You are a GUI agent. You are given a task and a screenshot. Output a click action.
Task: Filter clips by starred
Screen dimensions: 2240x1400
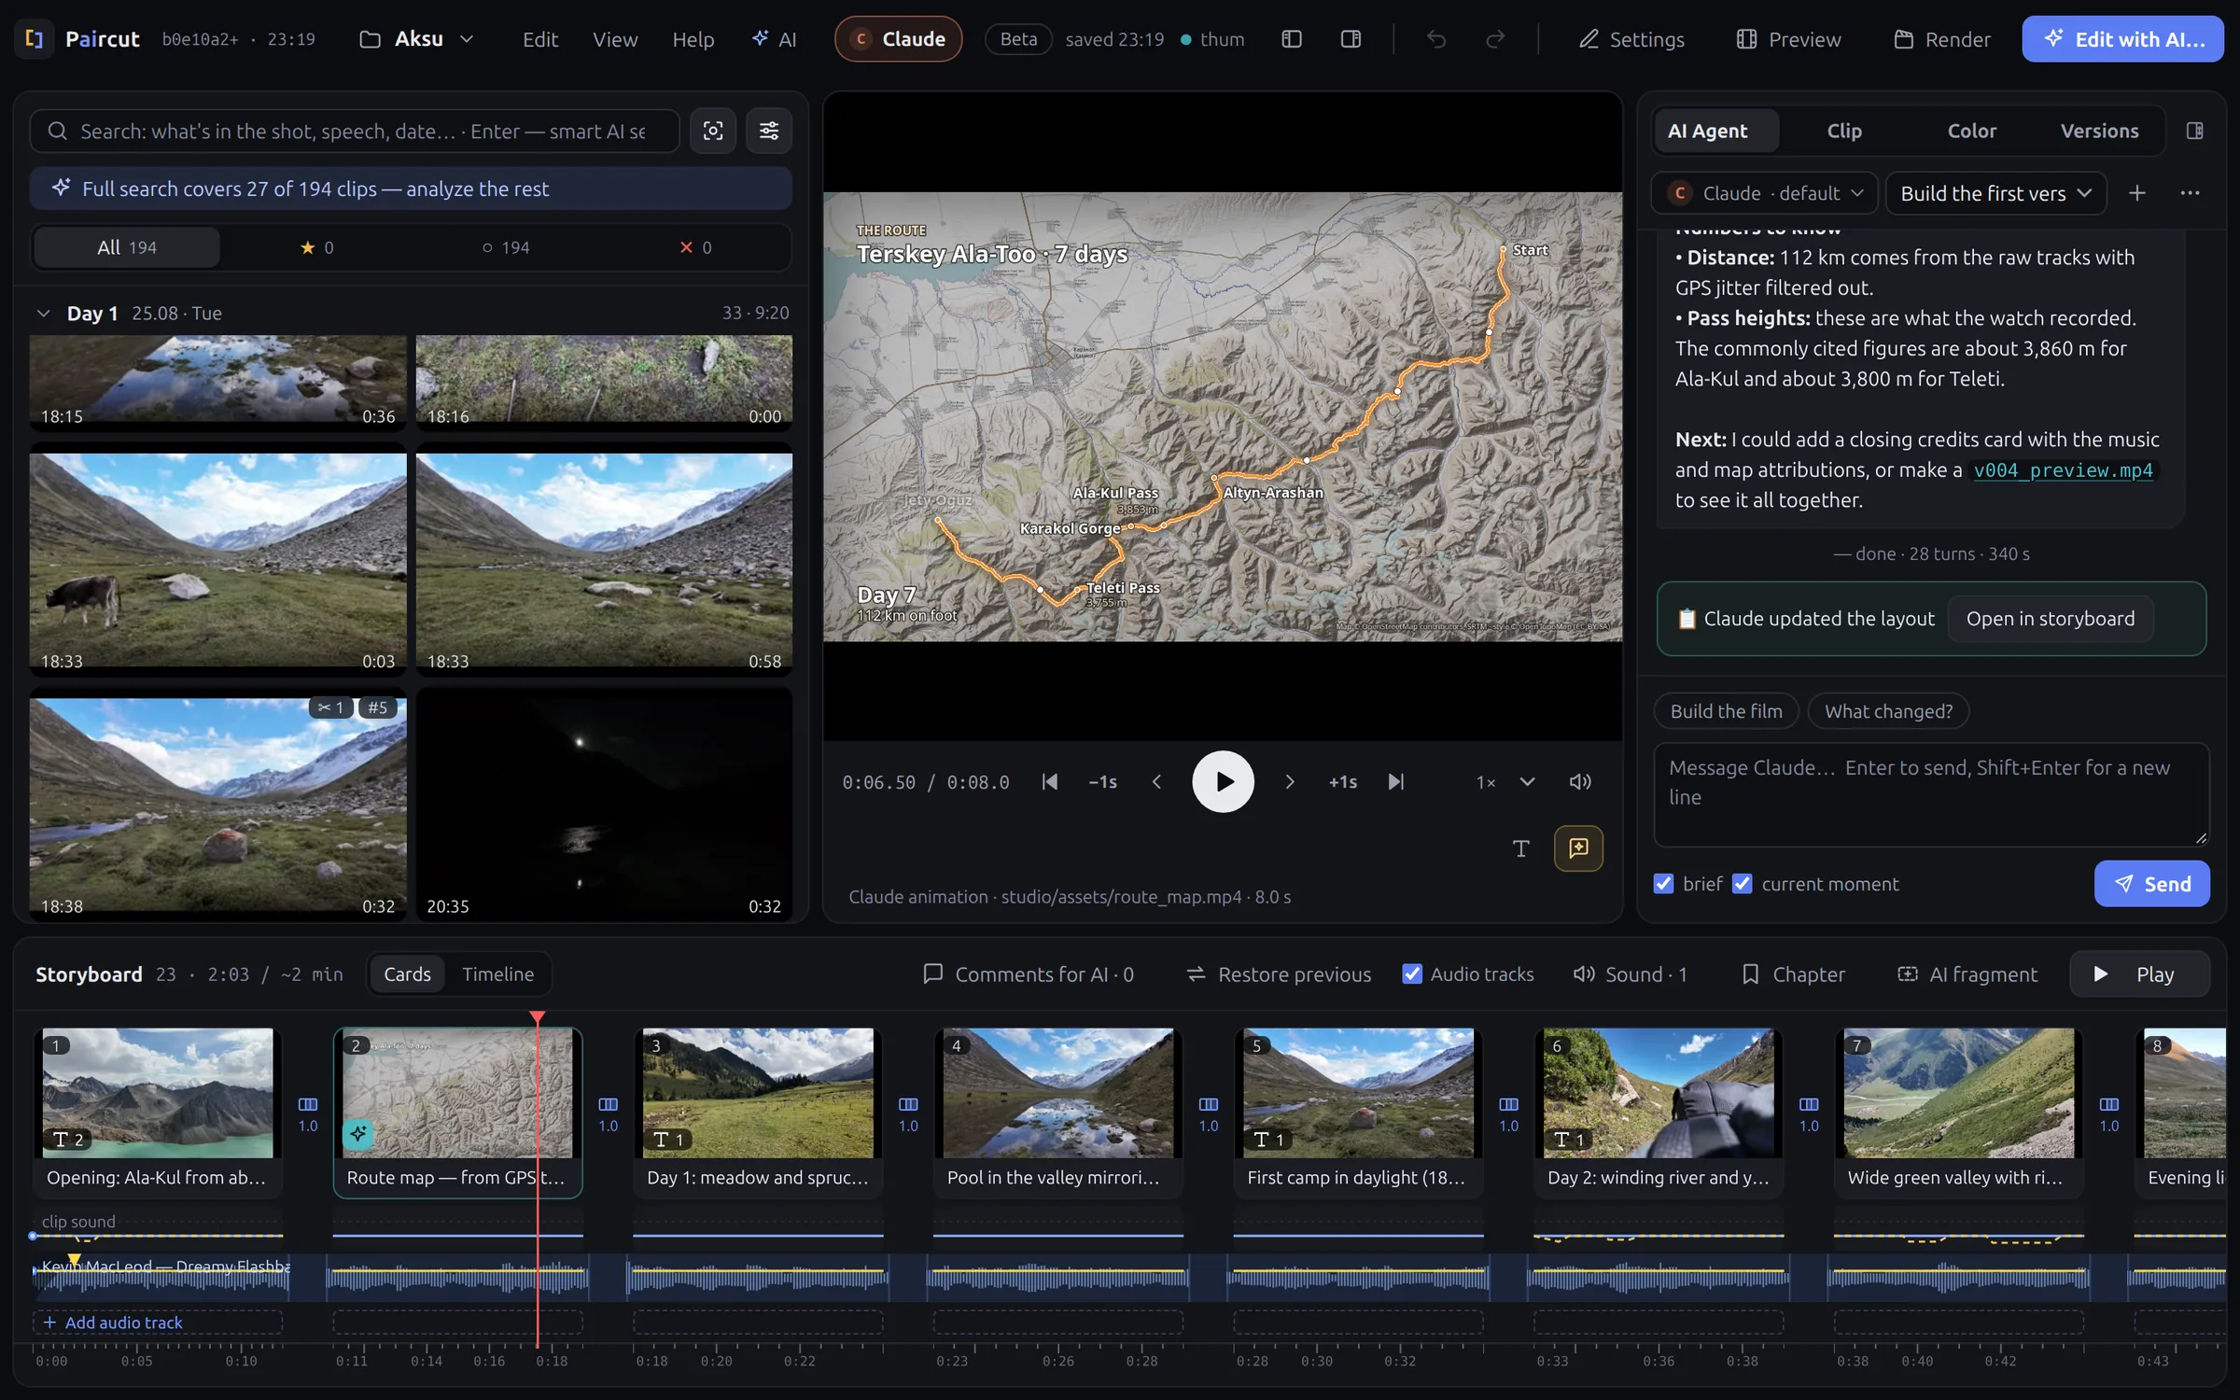click(x=317, y=247)
